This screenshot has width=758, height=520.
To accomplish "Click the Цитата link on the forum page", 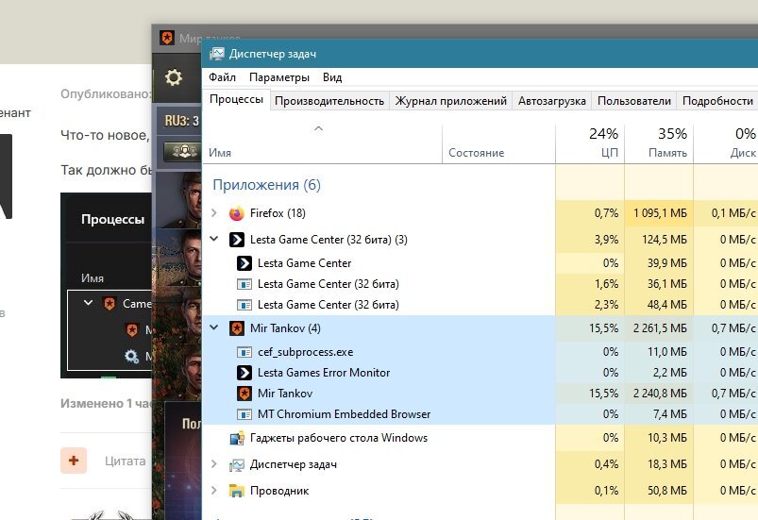I will pyautogui.click(x=126, y=461).
